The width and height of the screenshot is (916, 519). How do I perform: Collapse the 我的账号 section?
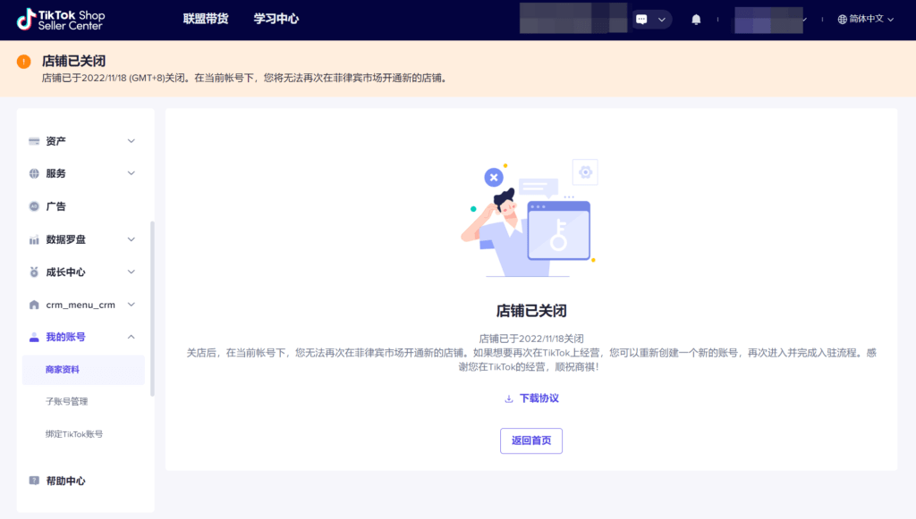131,337
